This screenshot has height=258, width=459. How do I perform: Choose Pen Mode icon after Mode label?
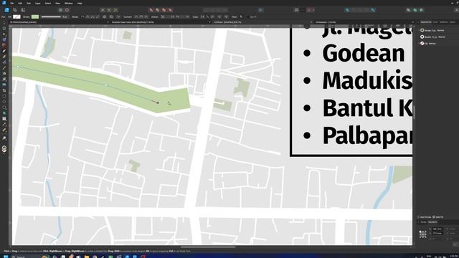click(x=82, y=17)
